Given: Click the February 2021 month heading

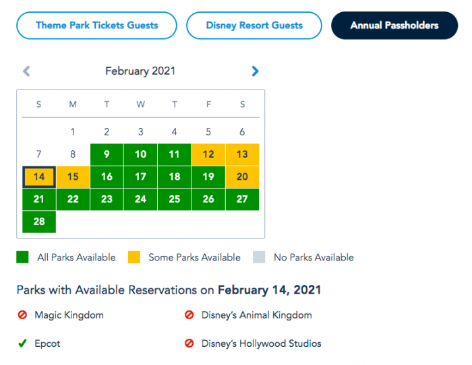Looking at the screenshot, I should pyautogui.click(x=140, y=71).
